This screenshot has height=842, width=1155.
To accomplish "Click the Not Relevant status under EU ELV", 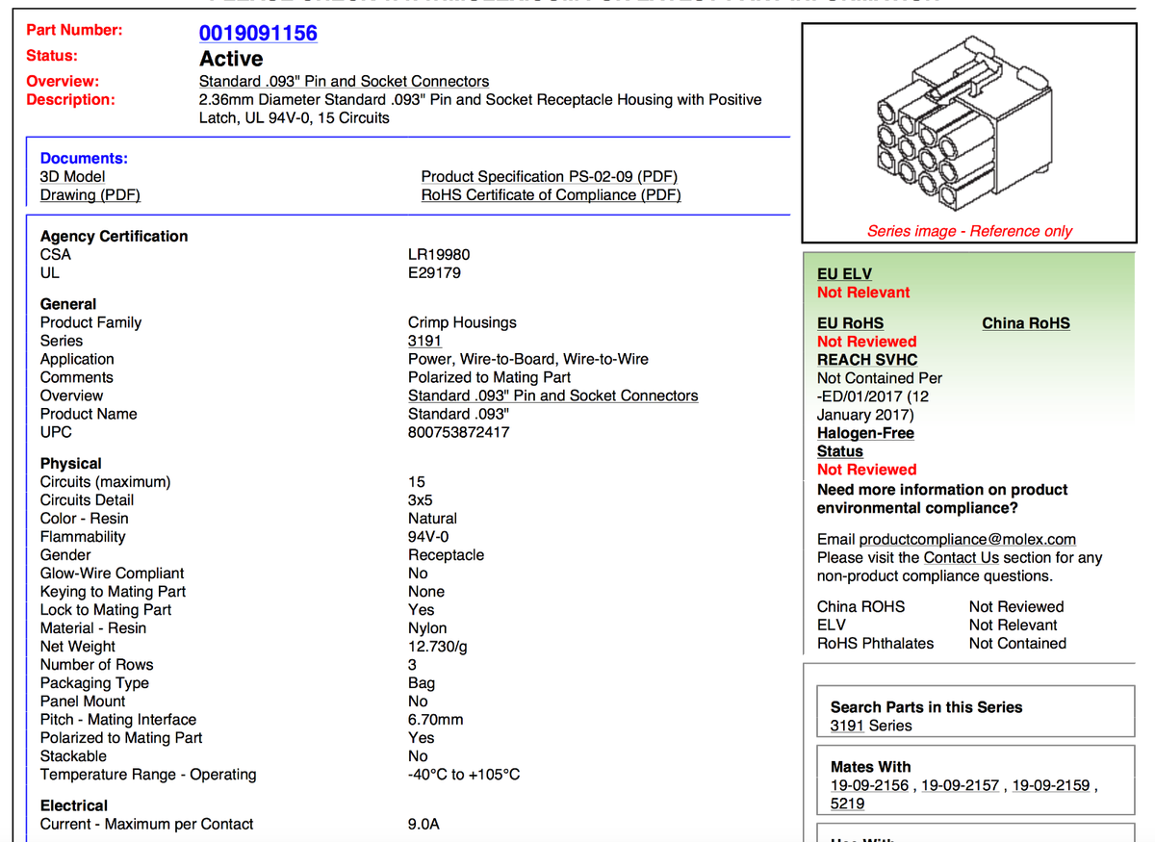I will [863, 293].
